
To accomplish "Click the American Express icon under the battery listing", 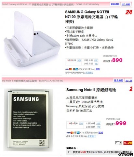I will click(78, 133).
